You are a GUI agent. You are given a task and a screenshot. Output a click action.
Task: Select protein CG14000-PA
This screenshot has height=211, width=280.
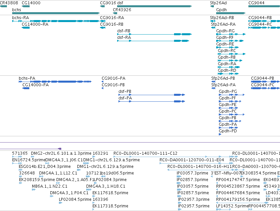coord(26,88)
